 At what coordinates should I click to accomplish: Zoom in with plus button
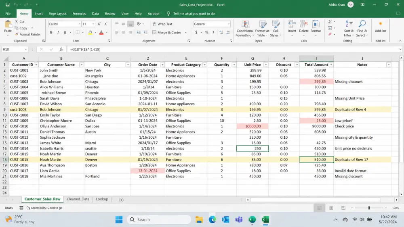click(x=386, y=208)
